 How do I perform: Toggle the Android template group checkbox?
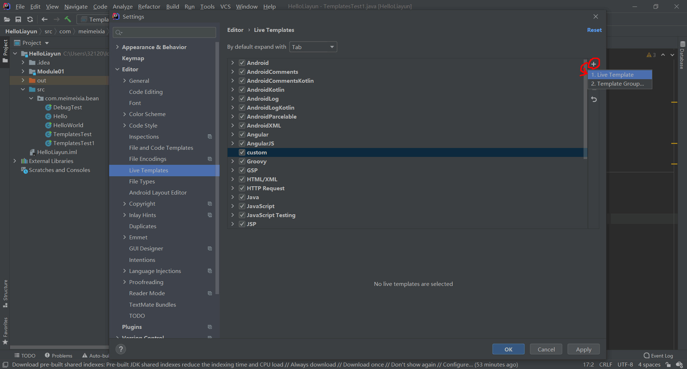[242, 63]
